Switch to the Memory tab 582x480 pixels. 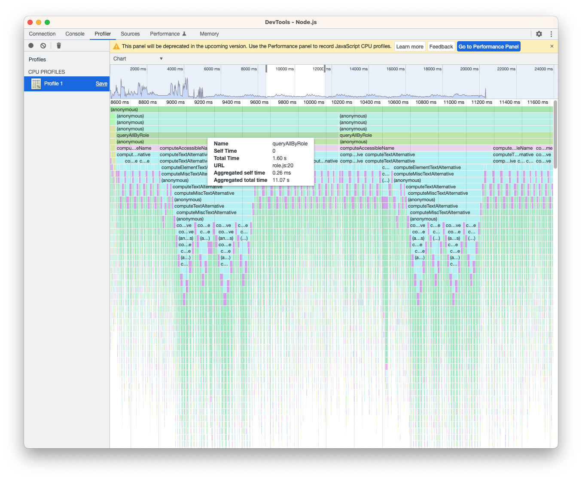click(209, 34)
